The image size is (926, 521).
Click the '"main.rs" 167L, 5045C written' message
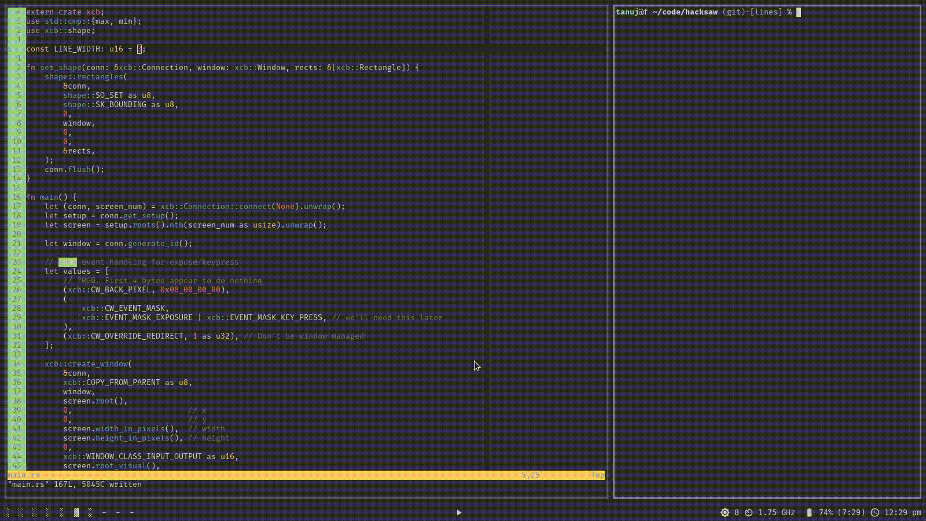75,485
